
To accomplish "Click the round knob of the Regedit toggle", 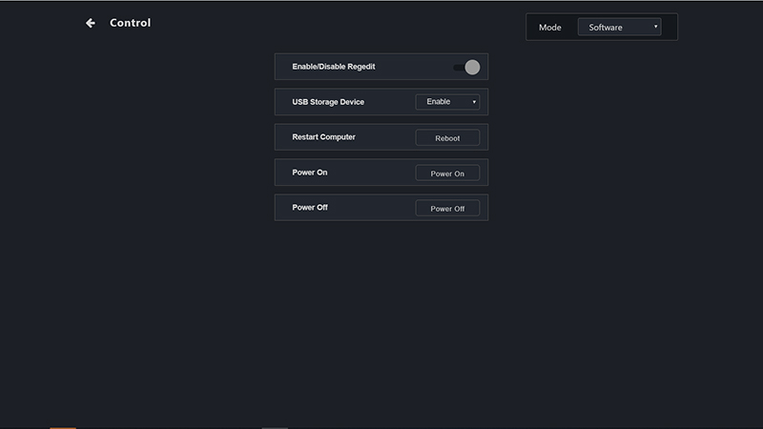I will [x=472, y=67].
